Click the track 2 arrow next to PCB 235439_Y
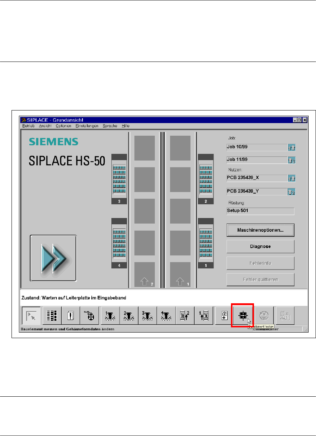 click(291, 192)
